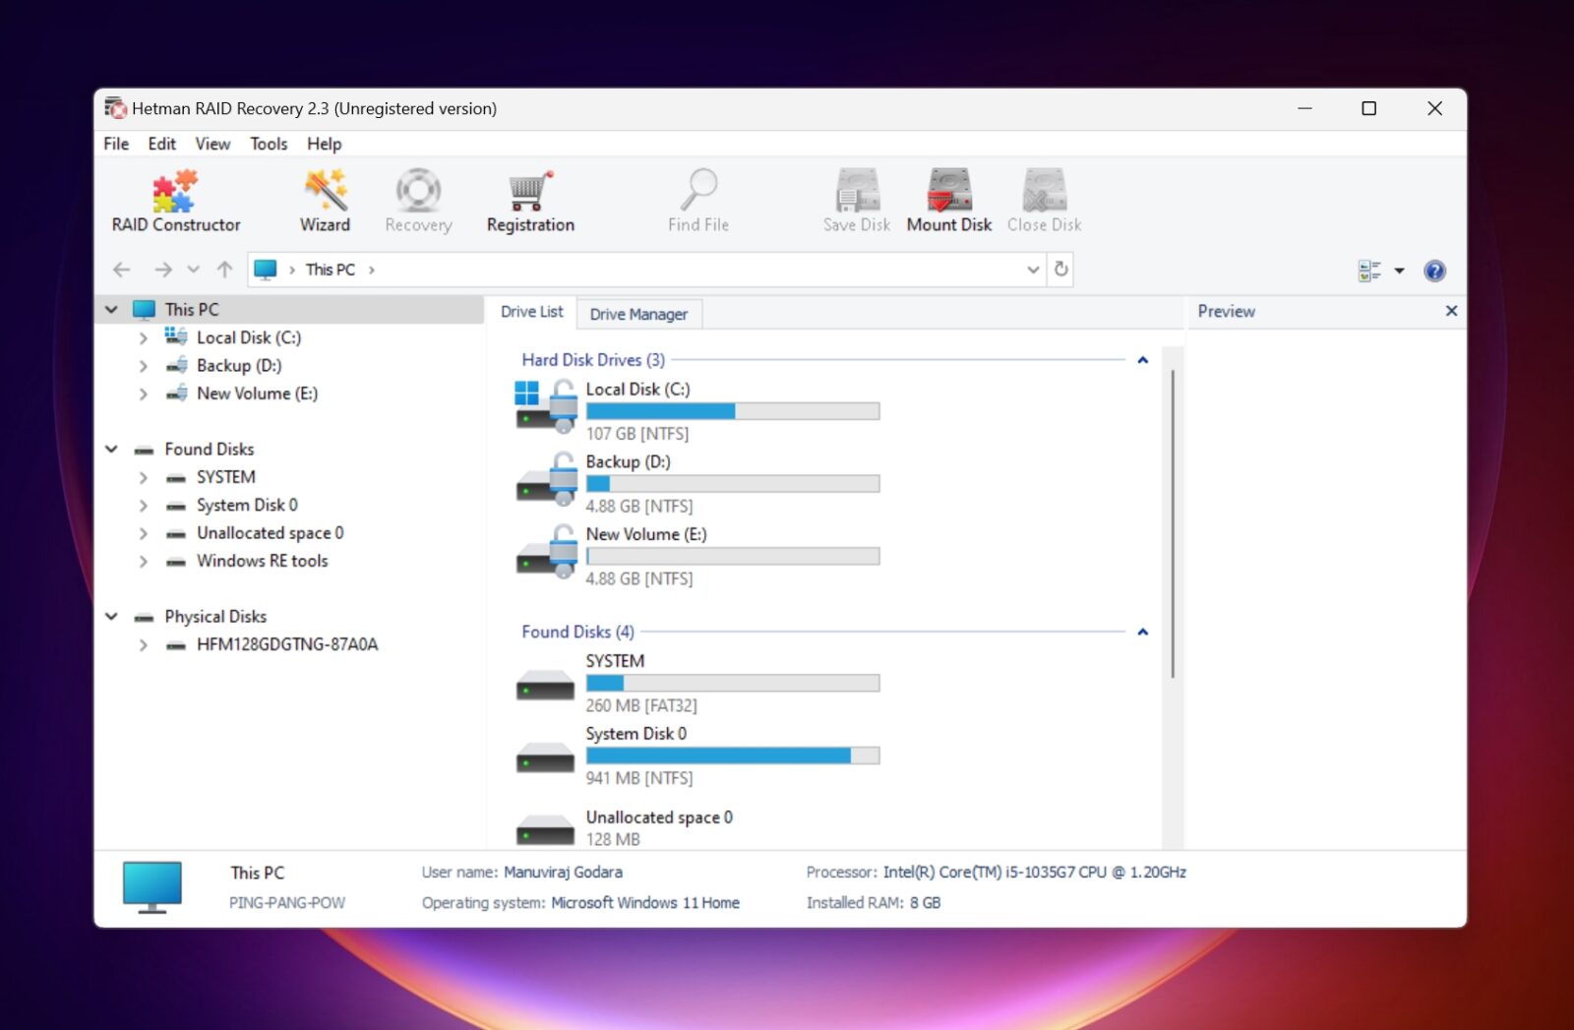Screen dimensions: 1574x1030
Task: Open the Tools menu
Action: 268,144
